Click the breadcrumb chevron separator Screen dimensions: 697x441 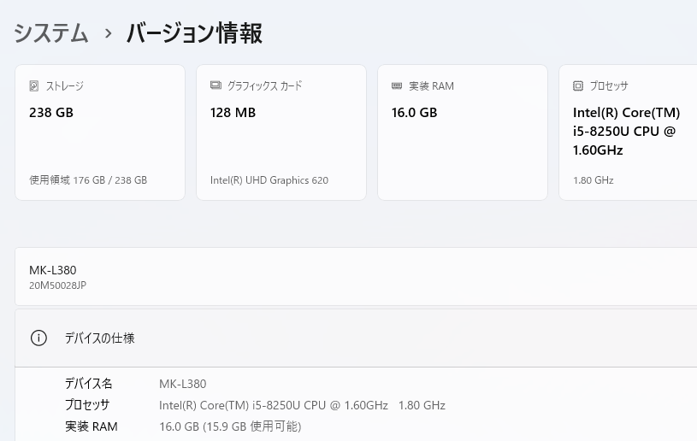(x=108, y=33)
